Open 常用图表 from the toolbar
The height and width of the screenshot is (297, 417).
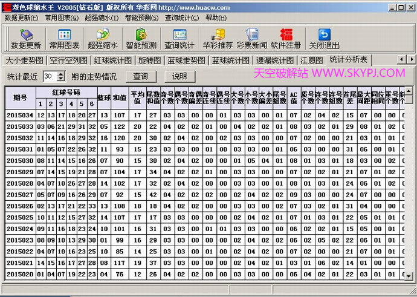point(64,39)
